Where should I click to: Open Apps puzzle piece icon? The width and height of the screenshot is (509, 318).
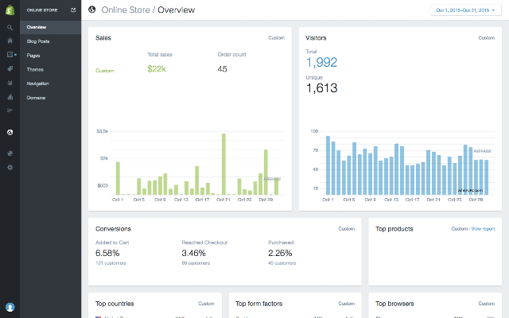[10, 153]
